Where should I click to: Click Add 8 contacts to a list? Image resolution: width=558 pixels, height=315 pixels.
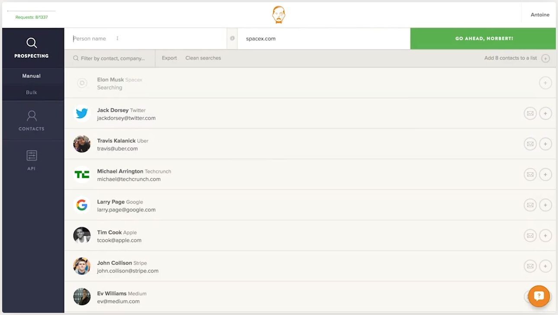(x=510, y=58)
